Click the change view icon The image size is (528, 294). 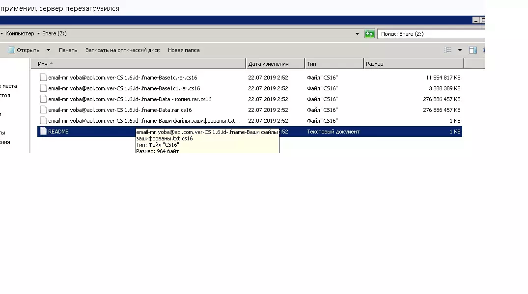pyautogui.click(x=447, y=50)
